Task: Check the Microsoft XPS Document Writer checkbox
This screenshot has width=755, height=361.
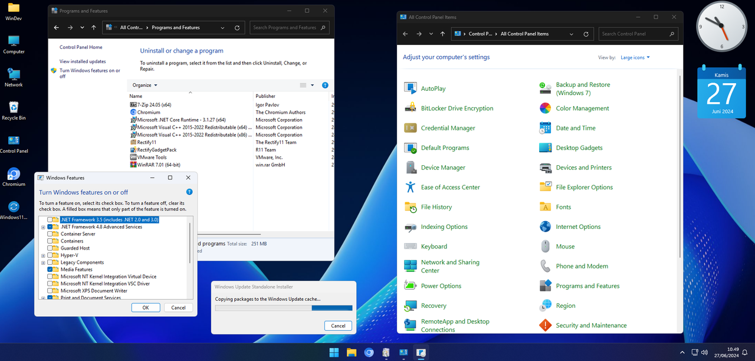Action: coord(50,290)
